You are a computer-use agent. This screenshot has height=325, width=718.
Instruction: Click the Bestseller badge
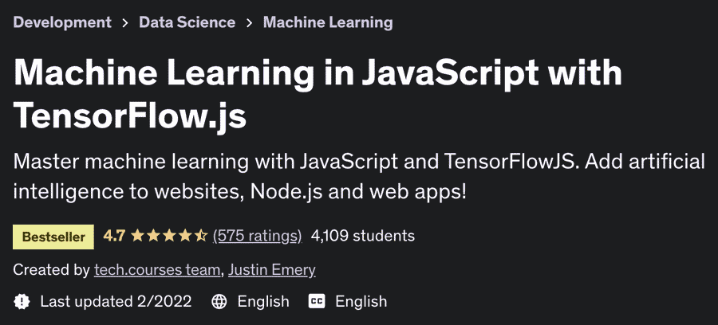point(53,237)
